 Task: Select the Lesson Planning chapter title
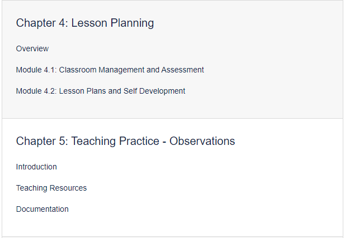85,23
